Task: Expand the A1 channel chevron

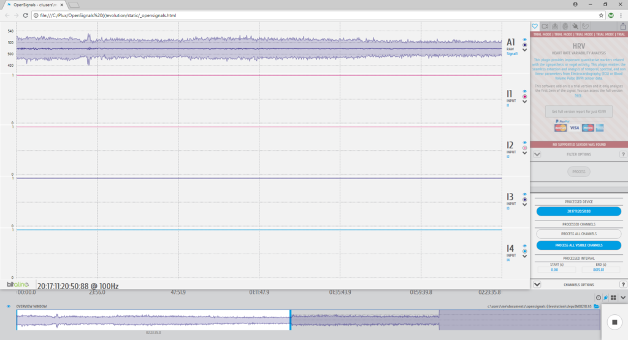Action: click(x=524, y=50)
